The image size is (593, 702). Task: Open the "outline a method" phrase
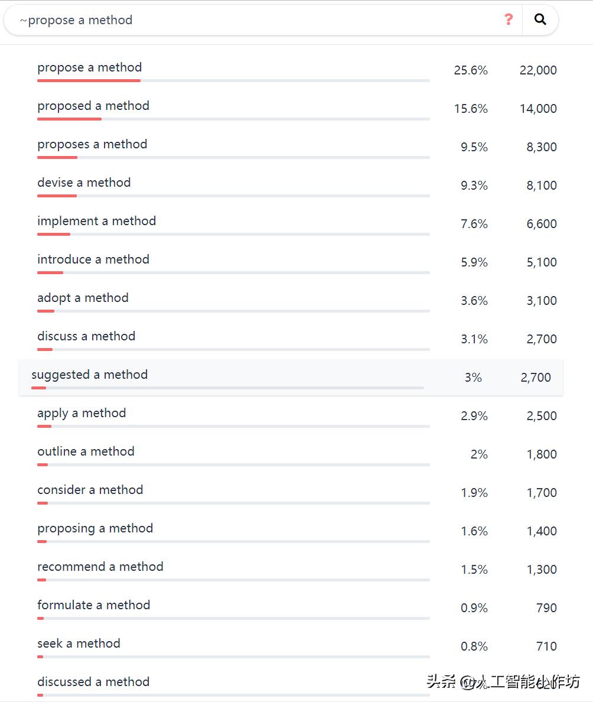pyautogui.click(x=86, y=452)
